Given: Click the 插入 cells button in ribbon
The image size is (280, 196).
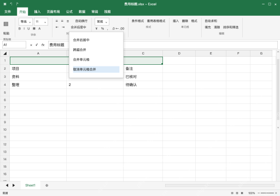Looking at the screenshot, I should point(176,21).
